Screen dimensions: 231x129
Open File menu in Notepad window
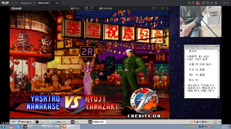pyautogui.click(x=187, y=48)
